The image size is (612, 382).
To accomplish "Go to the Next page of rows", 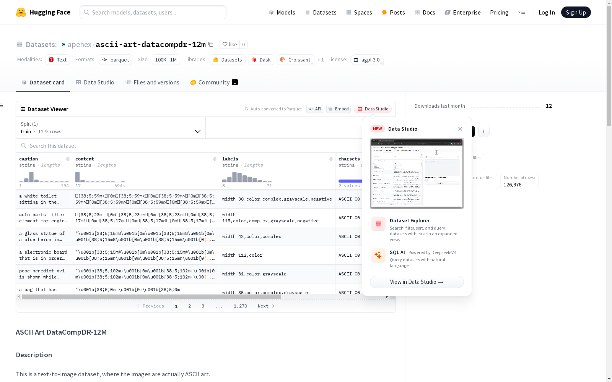I will pos(266,306).
